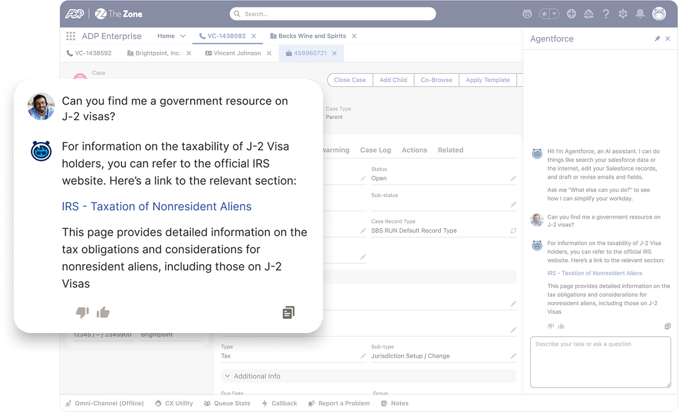
Task: Click thumbs down in Agentforce panel
Action: [x=551, y=326]
